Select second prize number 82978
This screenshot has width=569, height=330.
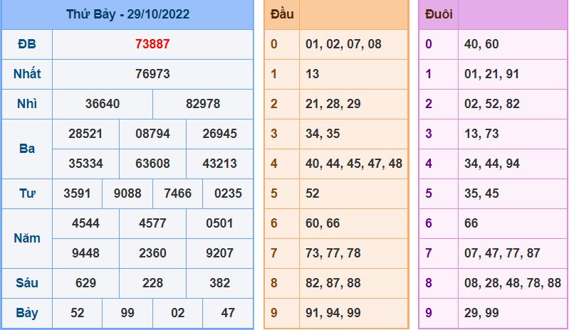(203, 104)
